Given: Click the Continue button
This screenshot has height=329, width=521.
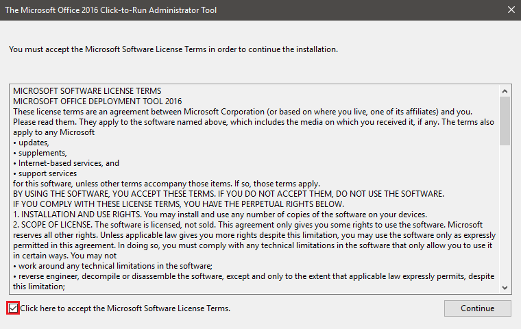Looking at the screenshot, I should 478,308.
